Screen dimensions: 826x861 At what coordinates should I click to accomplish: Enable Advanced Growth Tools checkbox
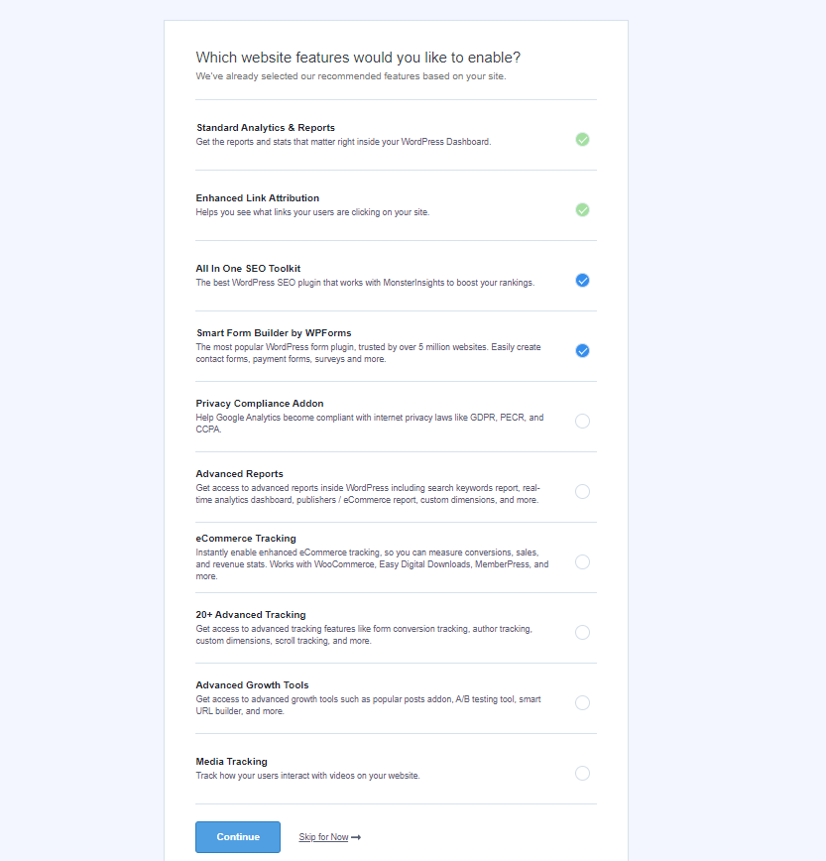582,703
